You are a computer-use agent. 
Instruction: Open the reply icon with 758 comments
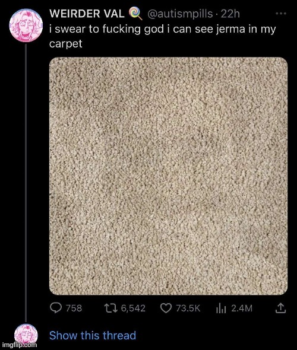[x=55, y=308]
